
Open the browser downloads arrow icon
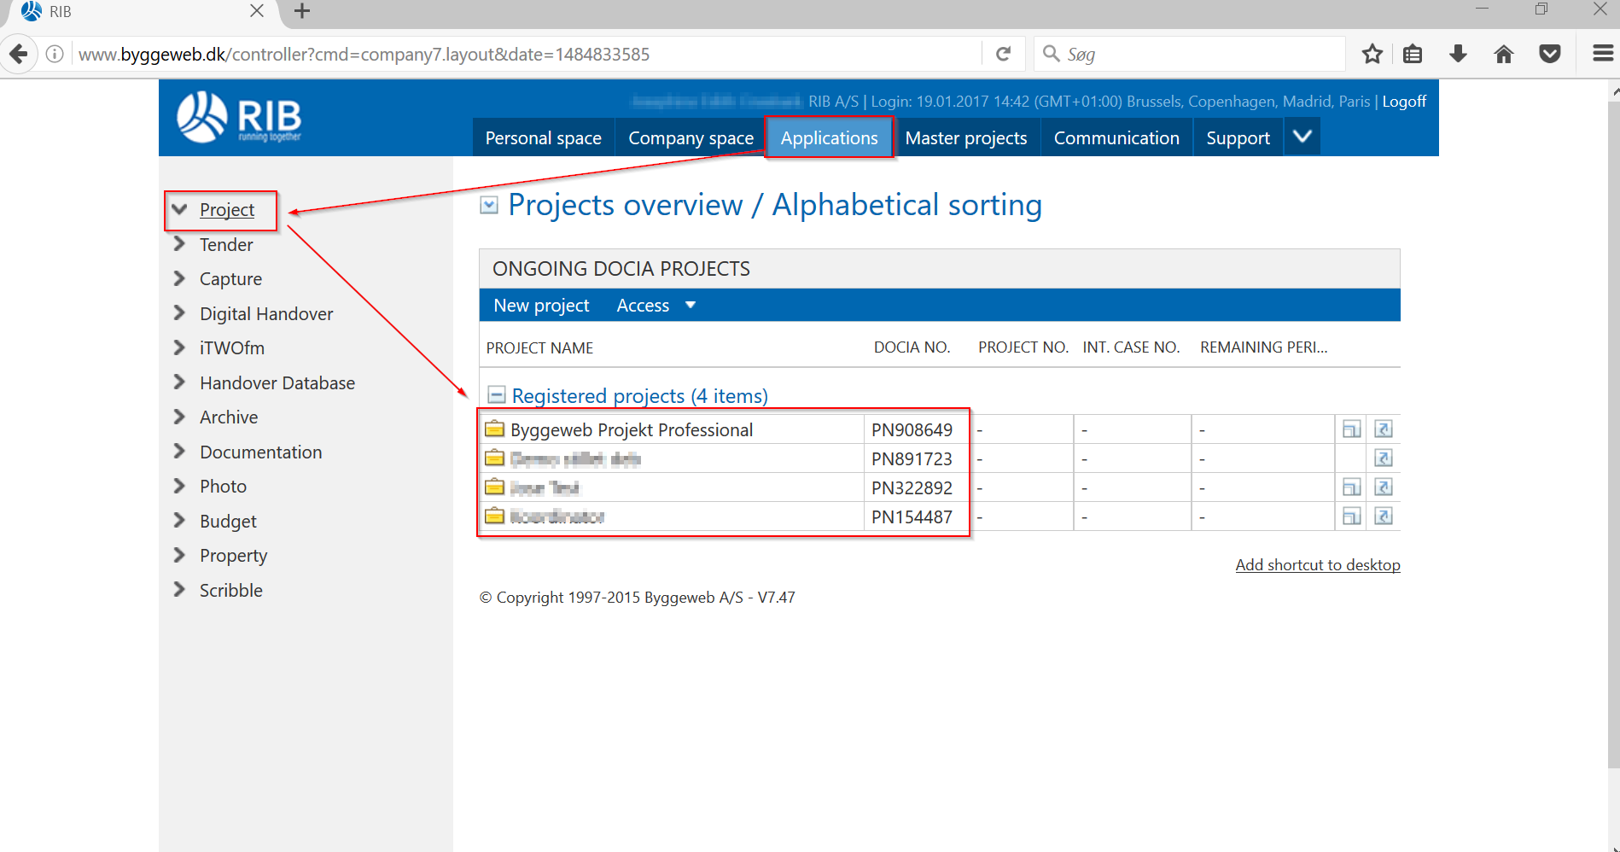tap(1459, 55)
